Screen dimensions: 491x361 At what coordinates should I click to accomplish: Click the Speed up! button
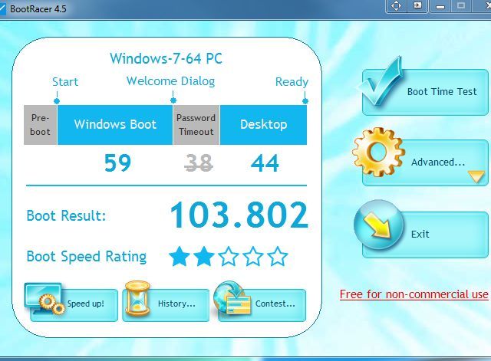tap(74, 305)
